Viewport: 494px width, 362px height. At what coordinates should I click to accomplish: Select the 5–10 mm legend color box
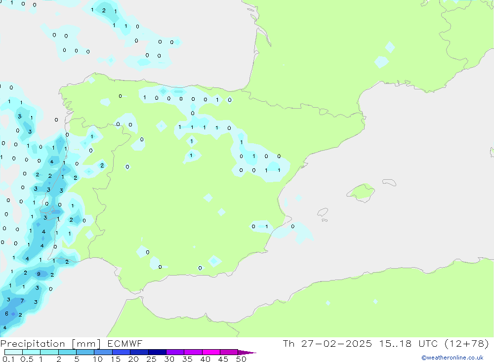tap(85, 352)
